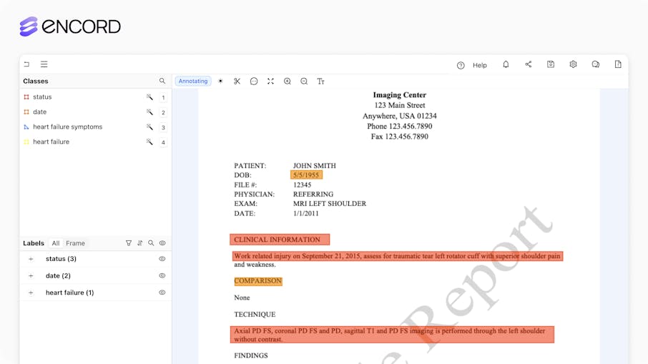Click the wand icon next to status

pos(149,97)
